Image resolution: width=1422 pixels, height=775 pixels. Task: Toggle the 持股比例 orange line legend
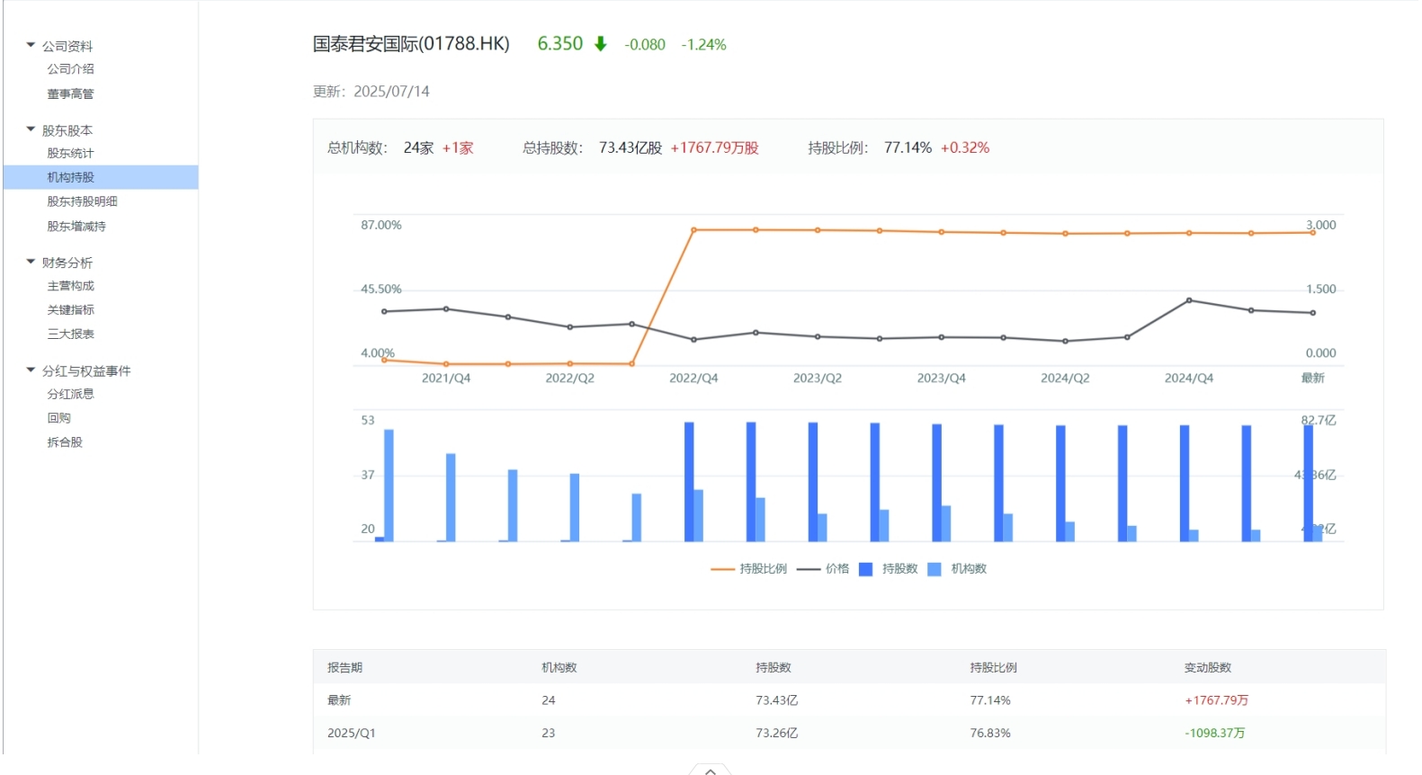pyautogui.click(x=748, y=569)
